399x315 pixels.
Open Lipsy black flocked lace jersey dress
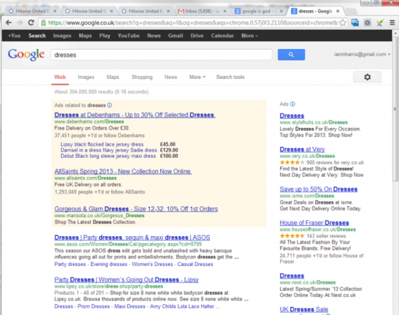(x=101, y=144)
